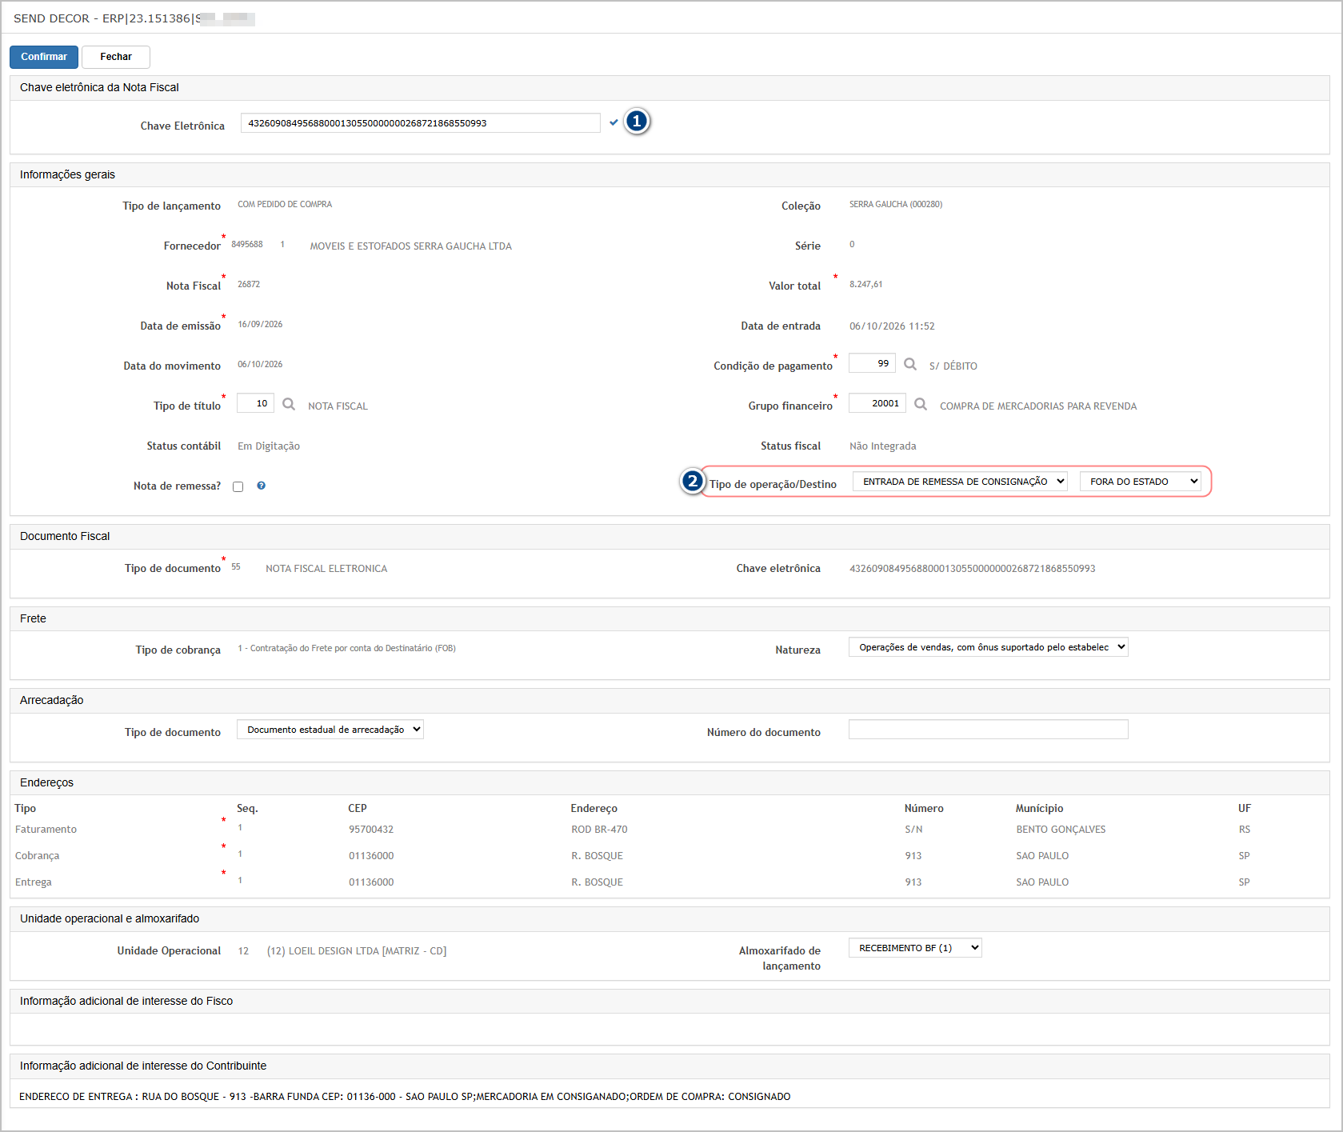Click the Faturamento address row label

click(x=46, y=830)
